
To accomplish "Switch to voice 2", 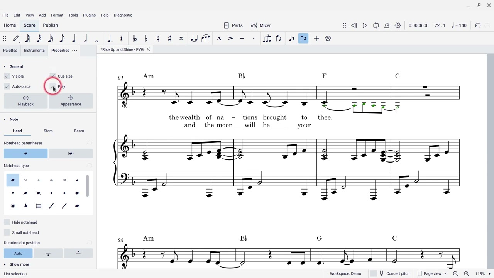I will point(303,38).
